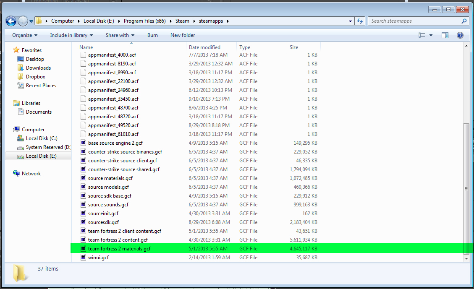Click the Burn toolbar button

[152, 35]
